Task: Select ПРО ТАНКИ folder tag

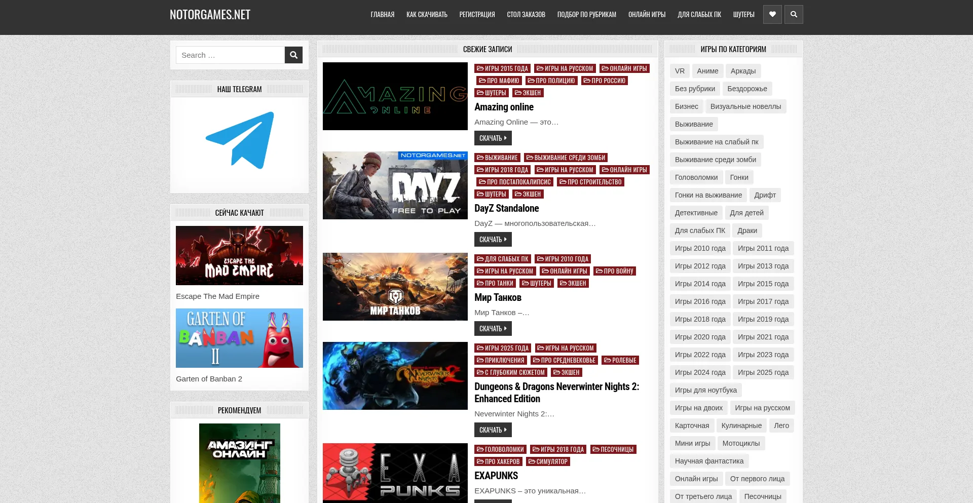Action: point(495,283)
